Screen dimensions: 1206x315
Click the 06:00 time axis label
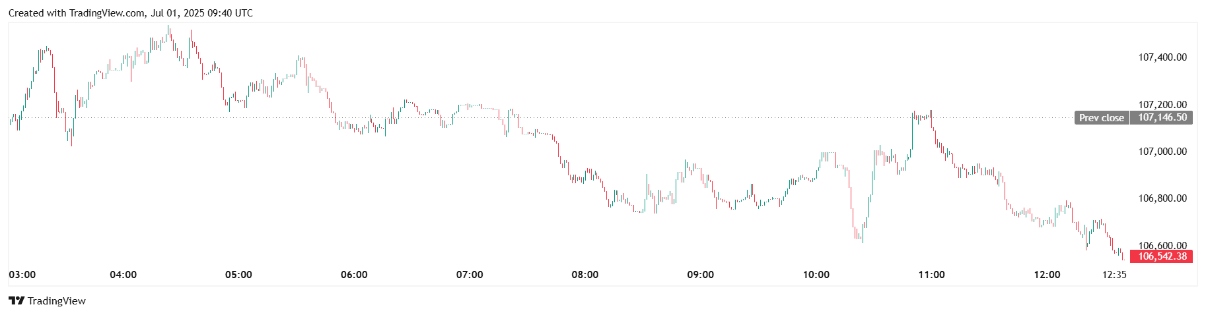[354, 275]
